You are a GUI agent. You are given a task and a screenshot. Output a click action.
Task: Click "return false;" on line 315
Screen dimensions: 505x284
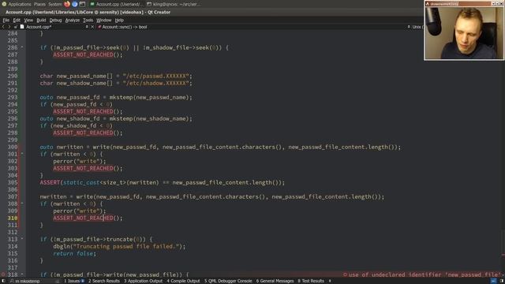click(x=74, y=253)
